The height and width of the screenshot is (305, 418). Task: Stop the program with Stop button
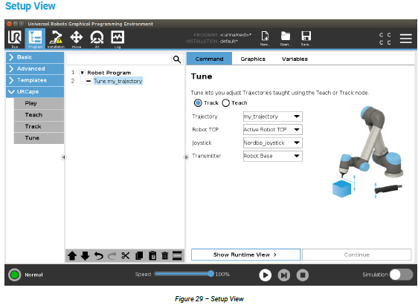pos(303,275)
